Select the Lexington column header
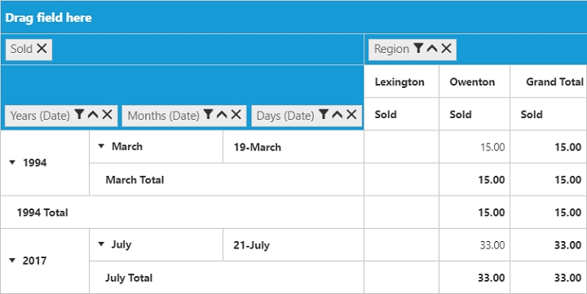587x294 pixels. pyautogui.click(x=401, y=81)
